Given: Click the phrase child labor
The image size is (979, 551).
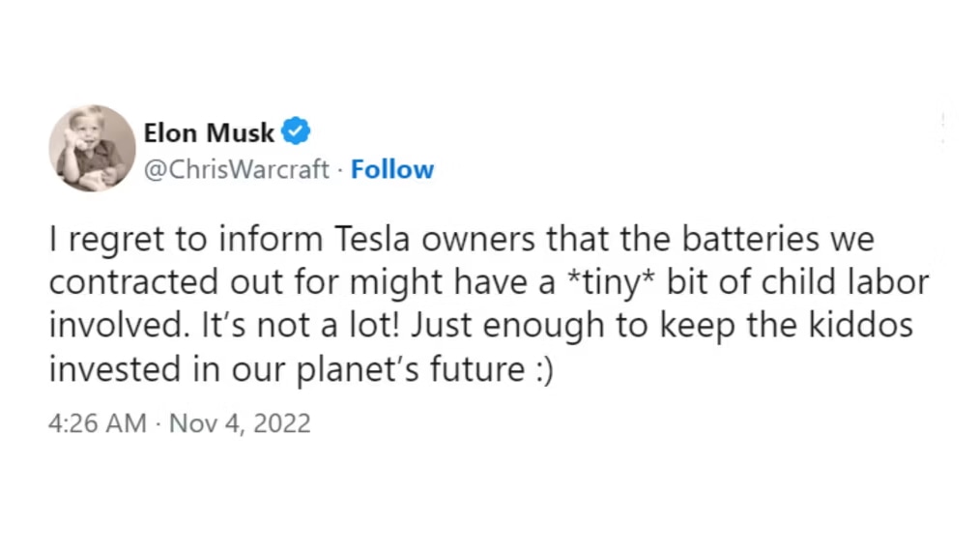Looking at the screenshot, I should 845,281.
